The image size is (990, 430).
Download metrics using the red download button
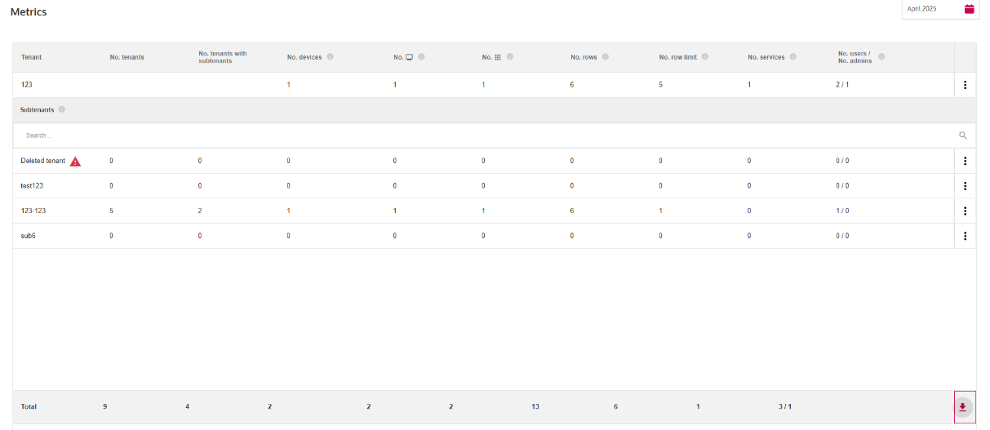[963, 407]
